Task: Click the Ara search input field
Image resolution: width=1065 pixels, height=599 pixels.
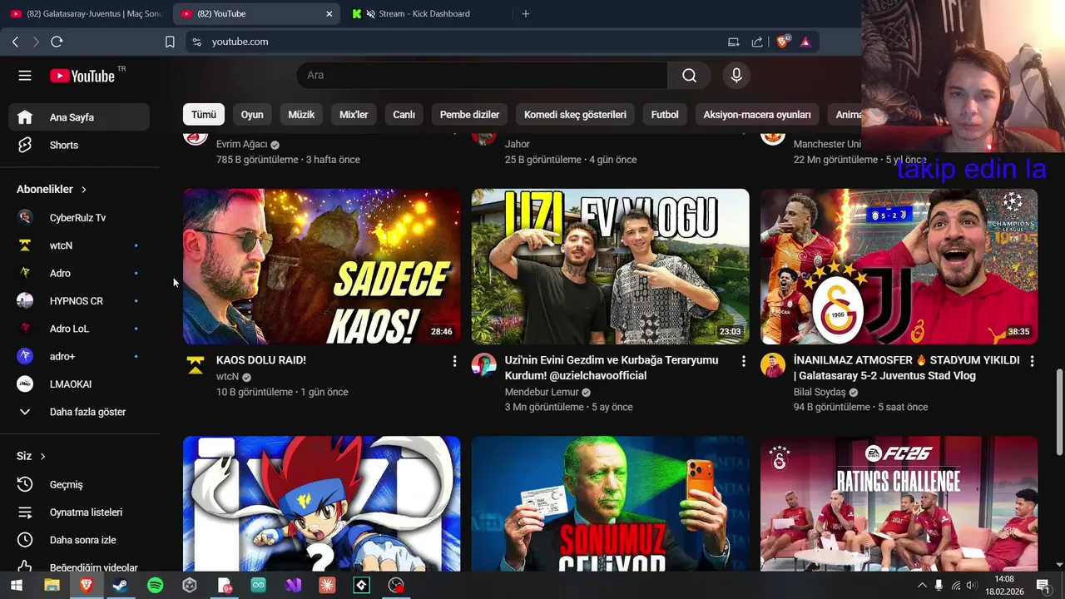Action: tap(482, 75)
